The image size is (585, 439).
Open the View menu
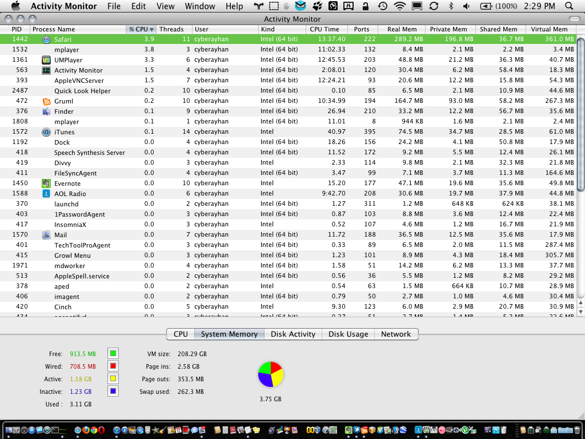(165, 6)
